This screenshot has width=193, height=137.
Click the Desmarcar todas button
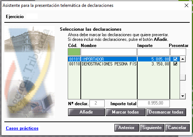(166, 112)
